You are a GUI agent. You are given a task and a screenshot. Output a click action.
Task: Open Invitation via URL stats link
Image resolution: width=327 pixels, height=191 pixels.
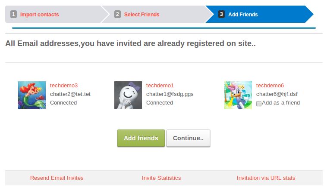[266, 178]
